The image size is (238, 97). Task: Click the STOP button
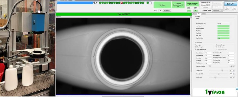click(231, 4)
